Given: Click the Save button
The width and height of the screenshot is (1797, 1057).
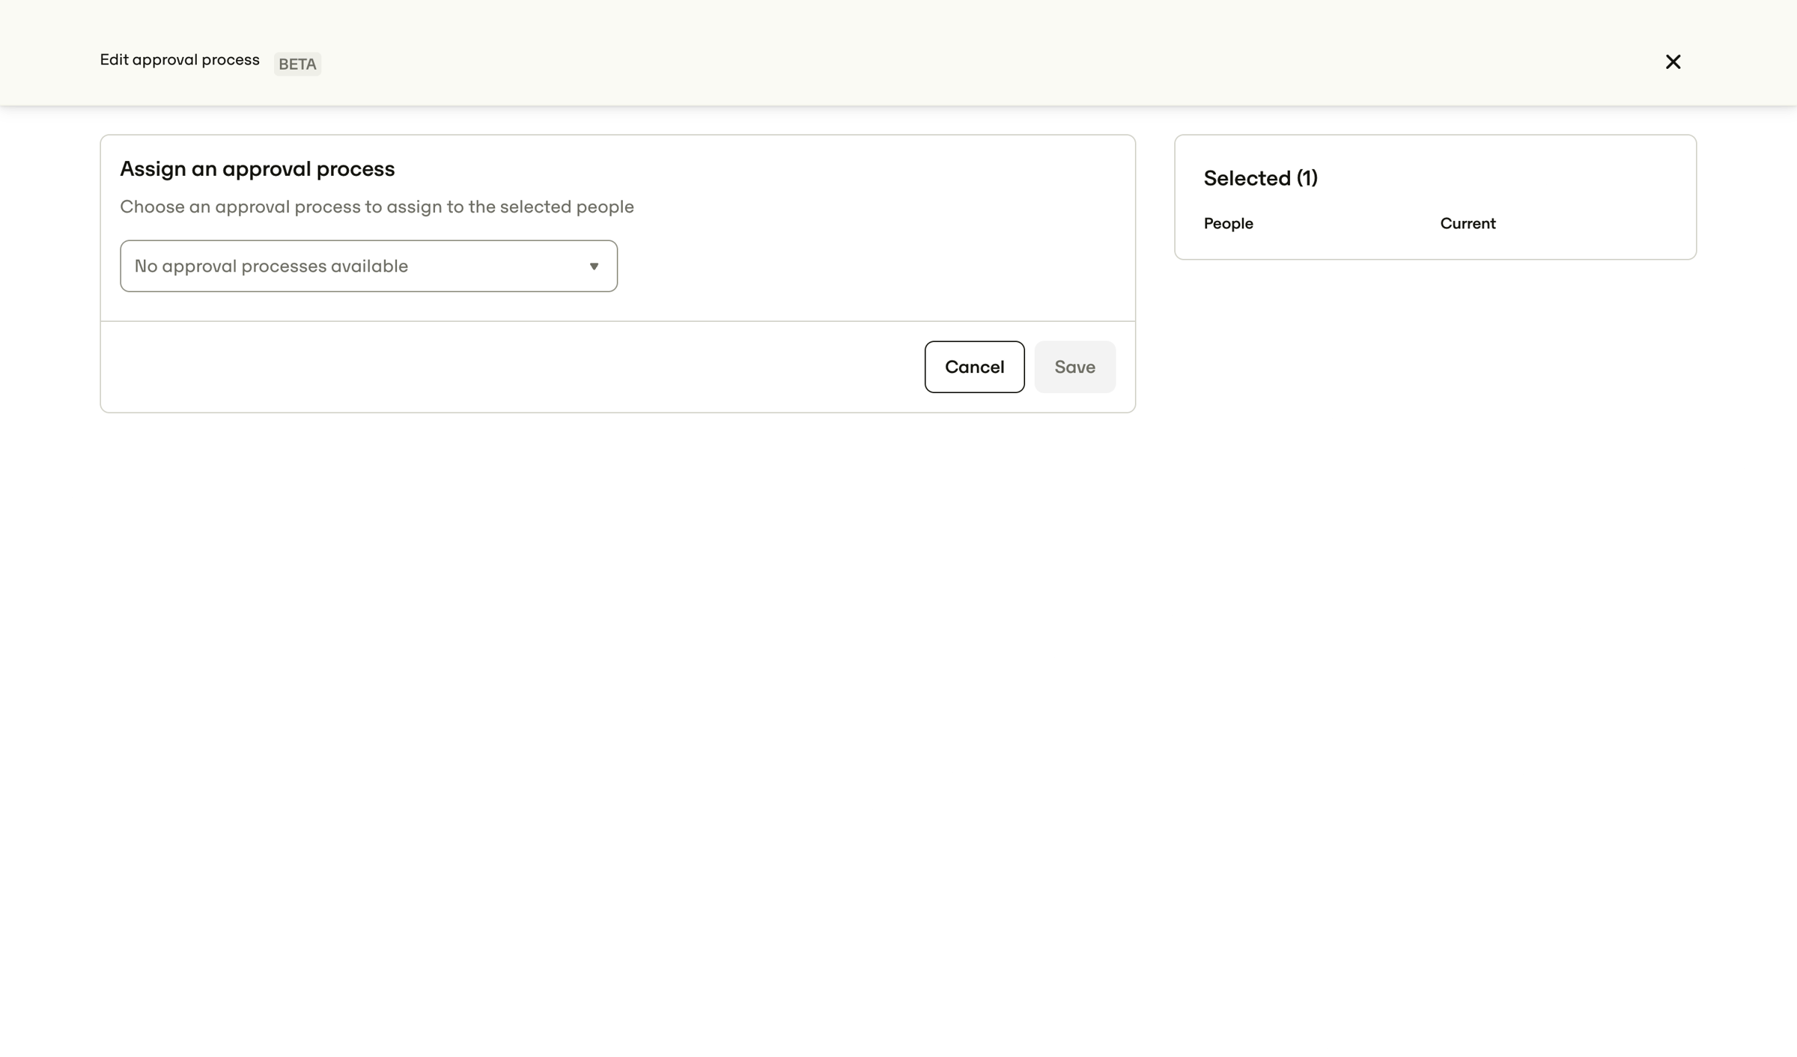Looking at the screenshot, I should click(x=1074, y=367).
